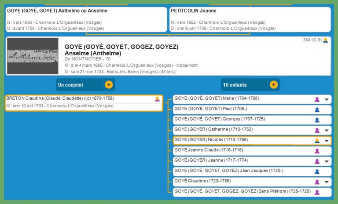Image resolution: width=338 pixels, height=204 pixels.
Task: Open mother Jeanne Petitcolin's record
Action: (x=250, y=19)
